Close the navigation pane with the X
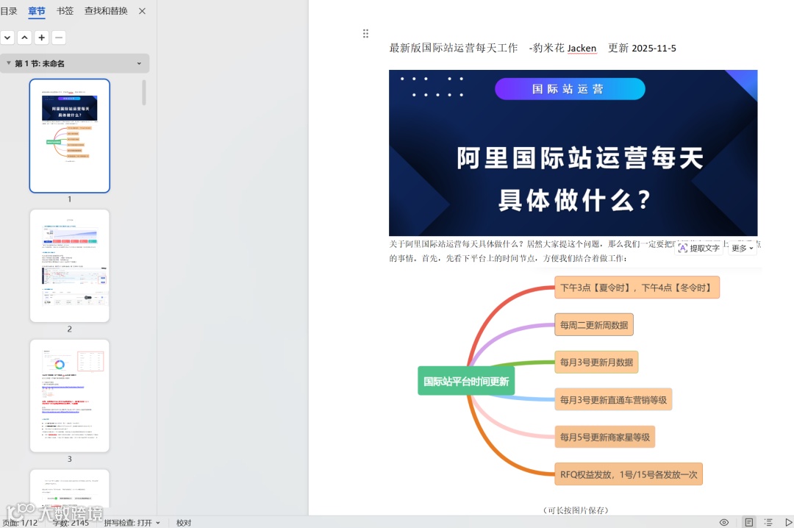794x528 pixels. [x=143, y=10]
